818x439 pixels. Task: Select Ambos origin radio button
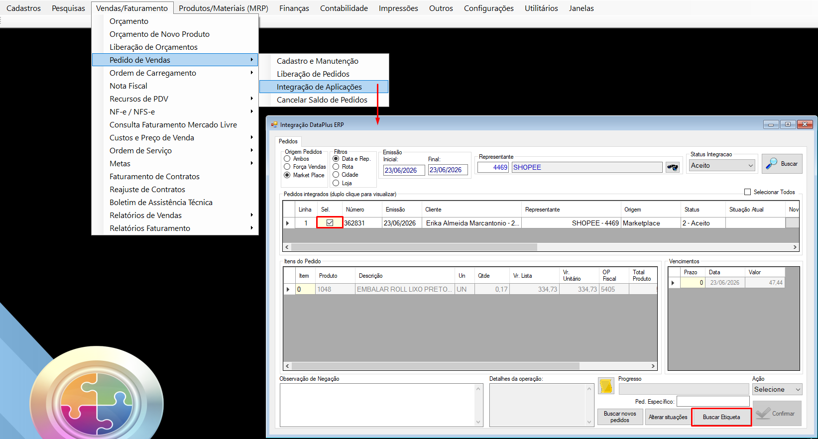287,159
